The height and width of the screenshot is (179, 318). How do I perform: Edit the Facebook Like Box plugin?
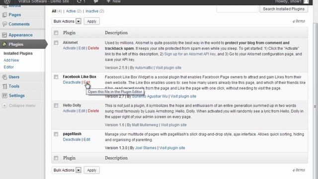click(86, 82)
